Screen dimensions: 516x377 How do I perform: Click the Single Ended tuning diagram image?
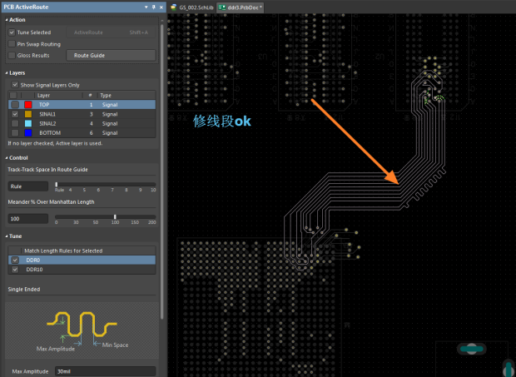(x=82, y=330)
